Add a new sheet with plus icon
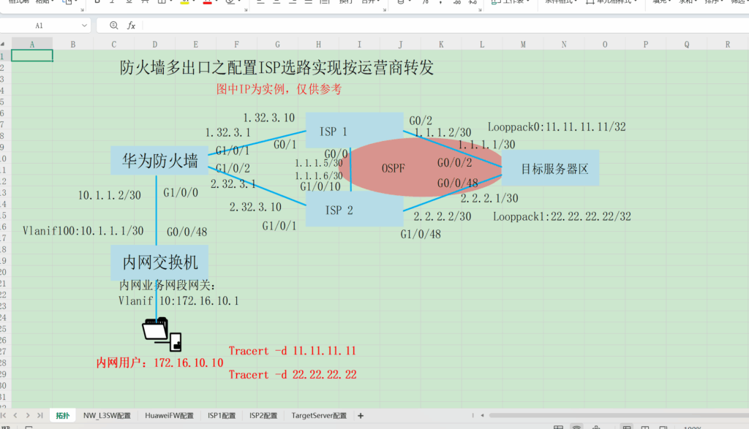The width and height of the screenshot is (749, 429). [360, 415]
